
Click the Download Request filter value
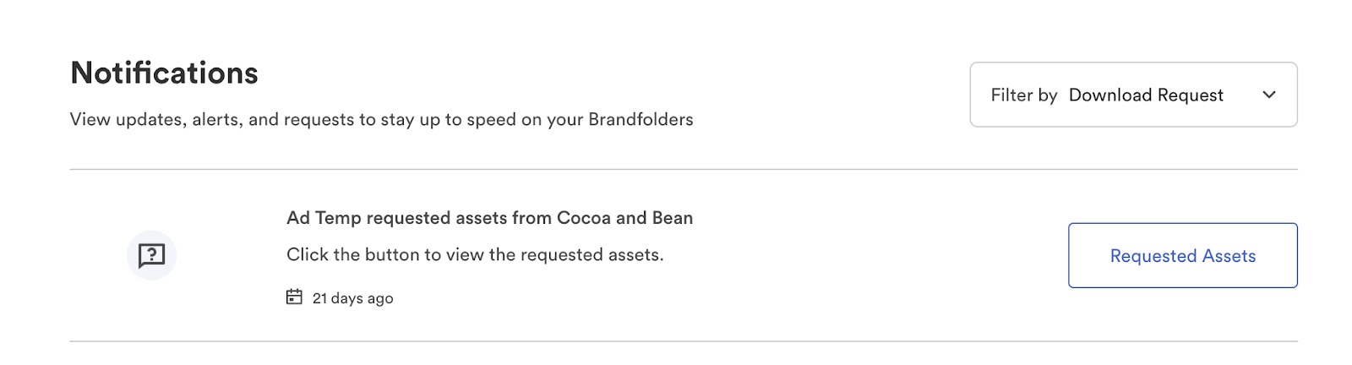(1145, 95)
